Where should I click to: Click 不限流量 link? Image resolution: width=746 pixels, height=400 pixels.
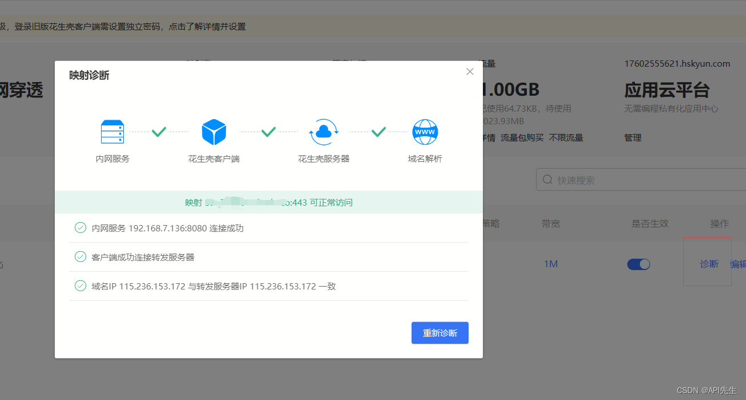pos(566,138)
